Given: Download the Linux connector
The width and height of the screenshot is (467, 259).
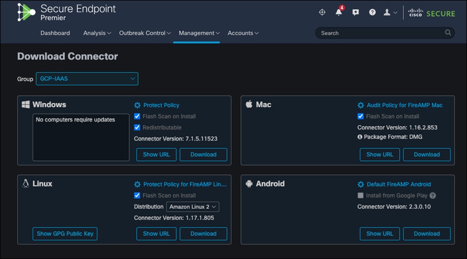Looking at the screenshot, I should coord(204,234).
